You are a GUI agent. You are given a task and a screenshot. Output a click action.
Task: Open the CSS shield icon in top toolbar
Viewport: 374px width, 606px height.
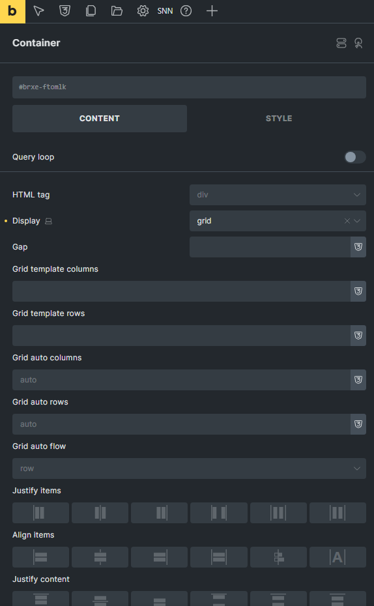click(65, 11)
